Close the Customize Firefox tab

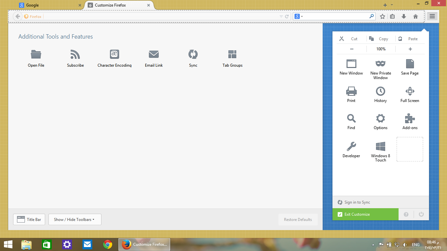point(149,5)
